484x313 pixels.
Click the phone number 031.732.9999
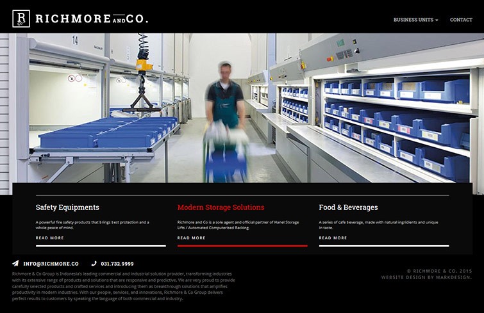[x=117, y=264]
